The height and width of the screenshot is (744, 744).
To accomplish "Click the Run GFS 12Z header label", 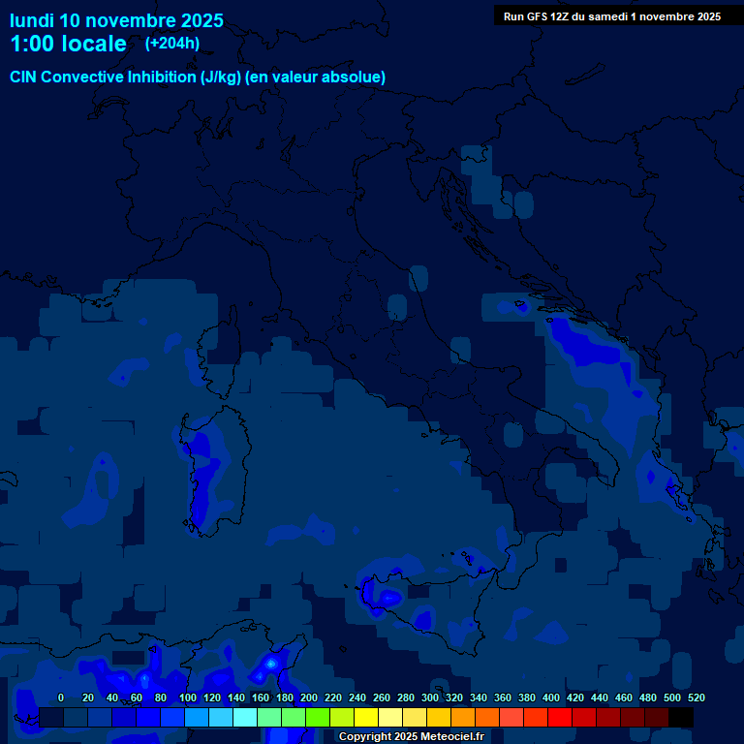I will click(611, 16).
